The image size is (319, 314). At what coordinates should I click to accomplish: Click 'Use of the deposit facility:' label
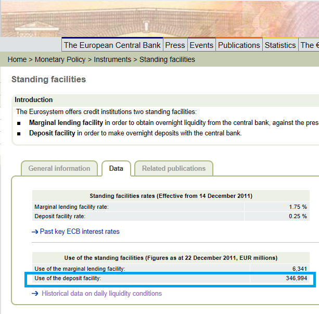point(68,278)
